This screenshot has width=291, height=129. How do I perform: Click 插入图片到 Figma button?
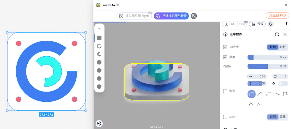134,16
